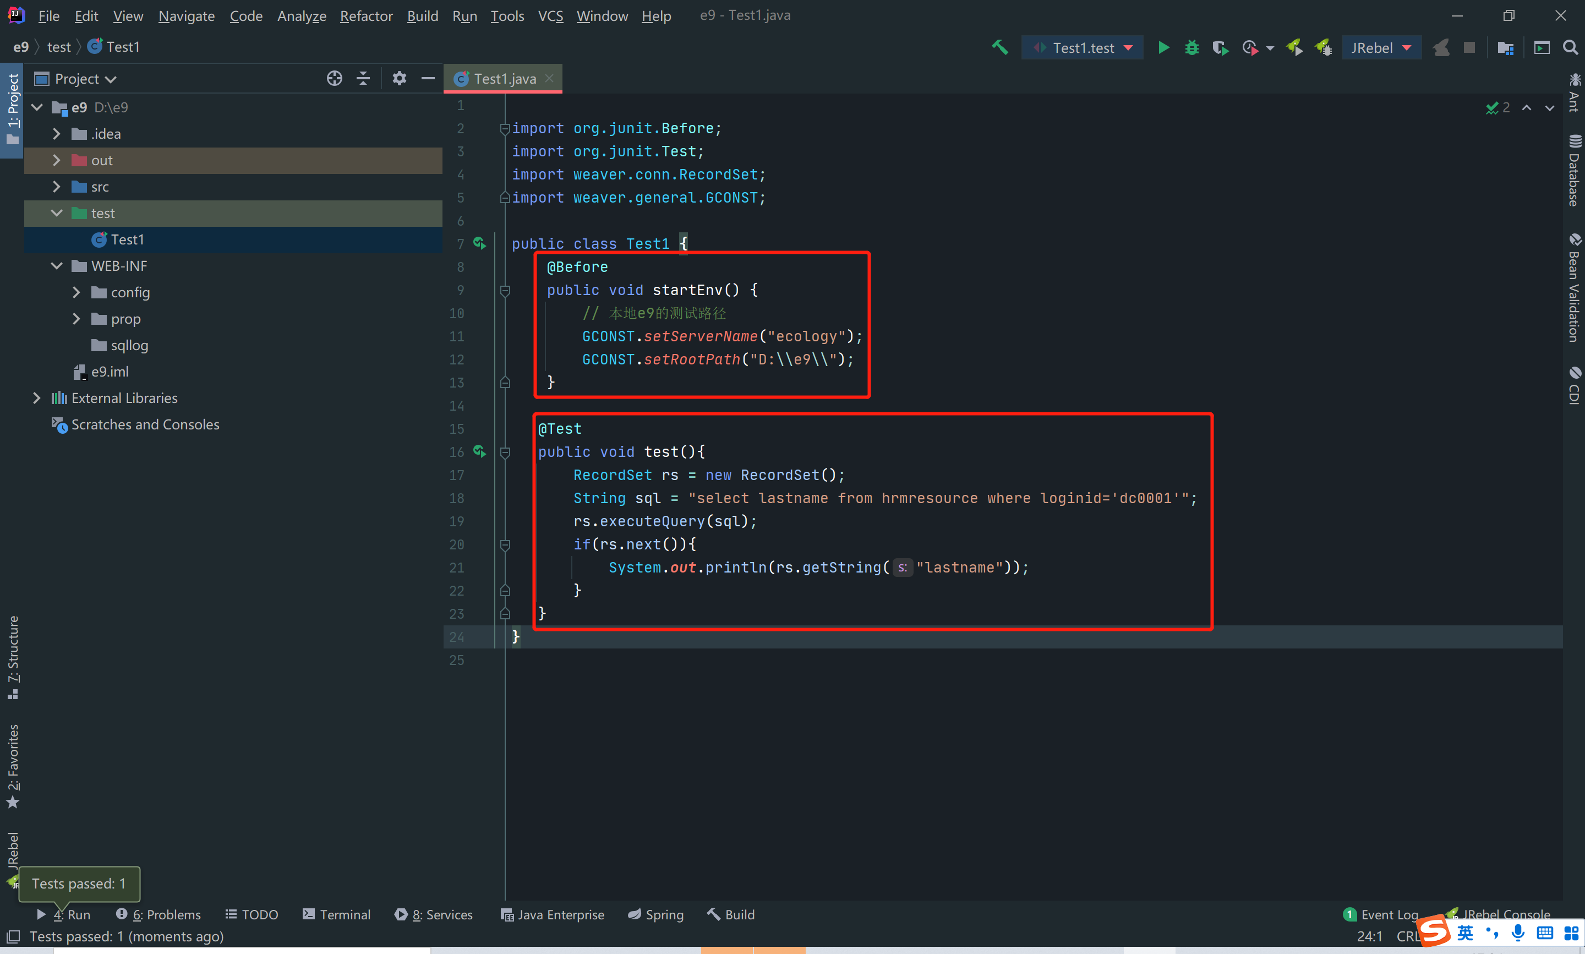Open the Run tool window button
1585x954 pixels.
(x=64, y=914)
